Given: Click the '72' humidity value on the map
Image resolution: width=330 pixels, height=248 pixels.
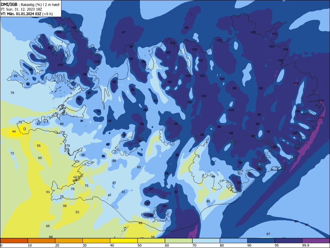Looking at the screenshot, I should (12, 153).
